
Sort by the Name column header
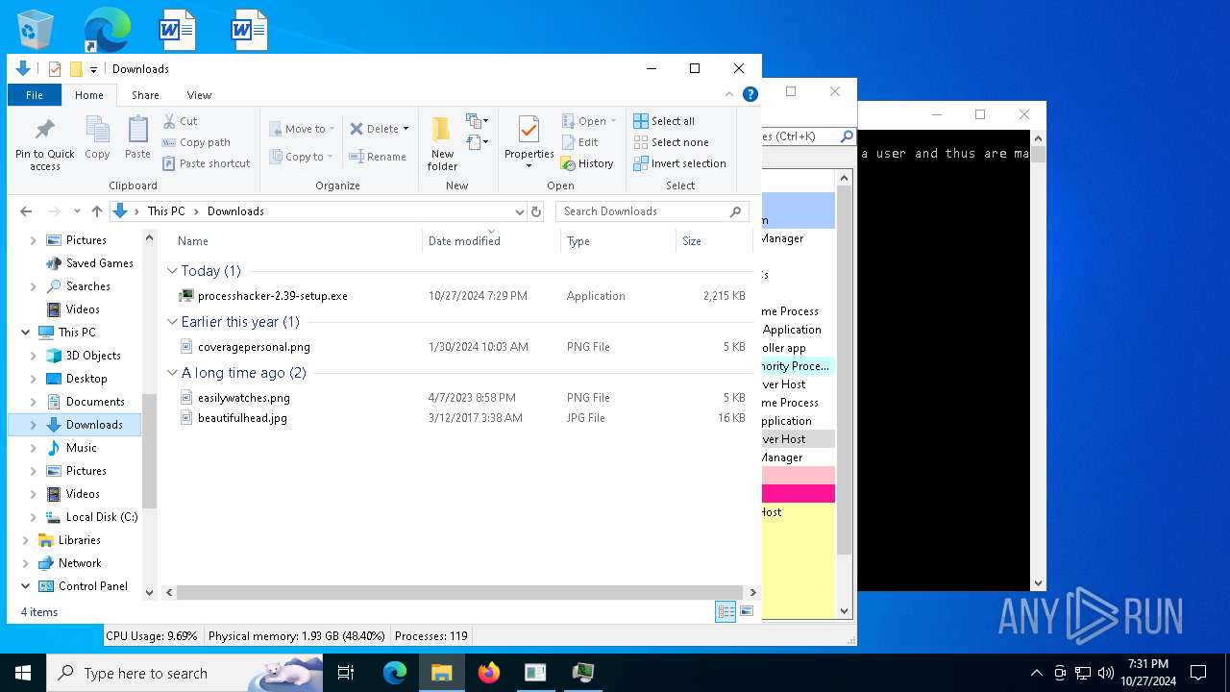pos(291,241)
